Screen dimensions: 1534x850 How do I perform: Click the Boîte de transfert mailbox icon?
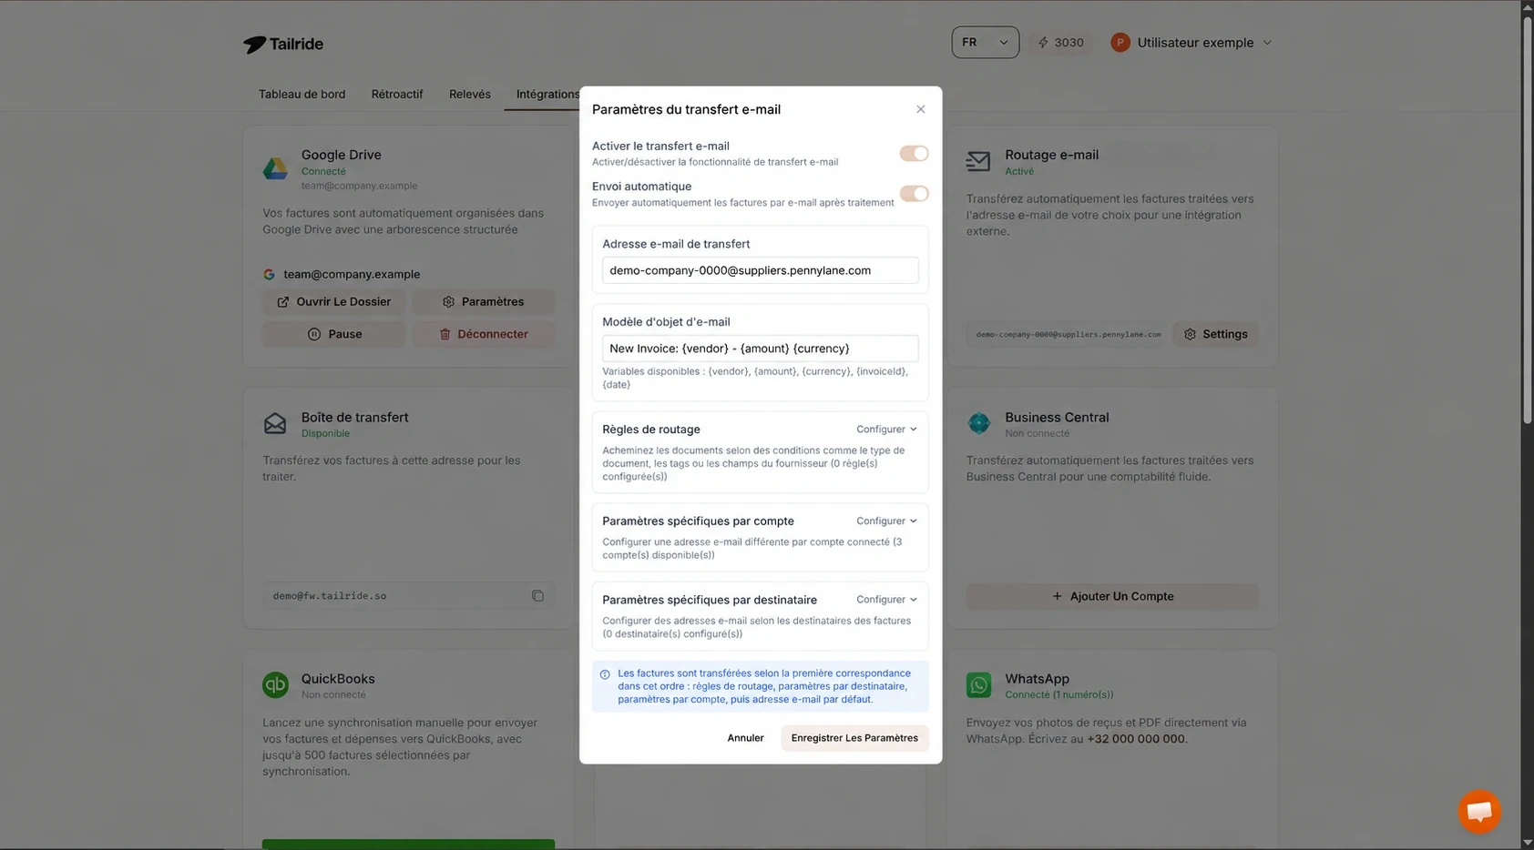pos(275,423)
